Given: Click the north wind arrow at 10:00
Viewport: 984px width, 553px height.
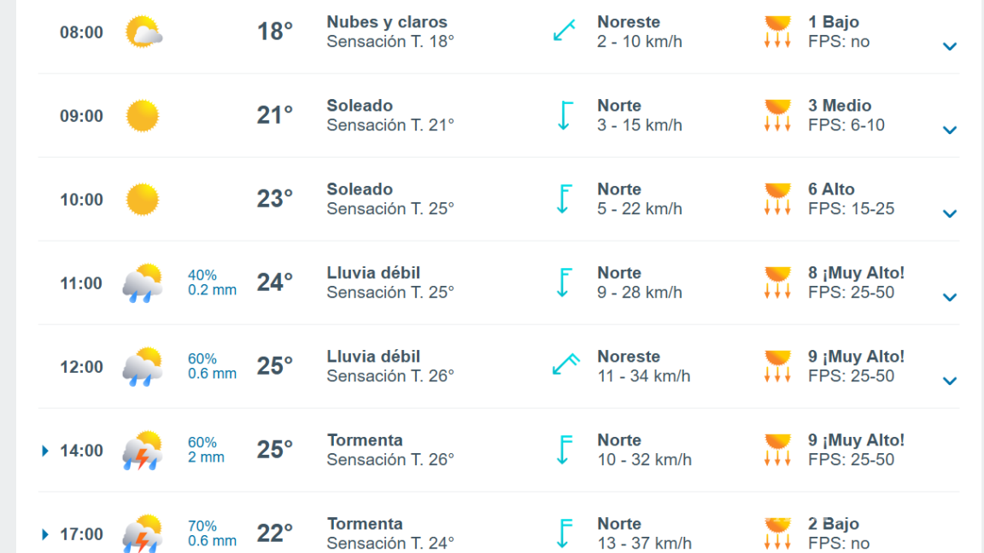Looking at the screenshot, I should pyautogui.click(x=563, y=199).
